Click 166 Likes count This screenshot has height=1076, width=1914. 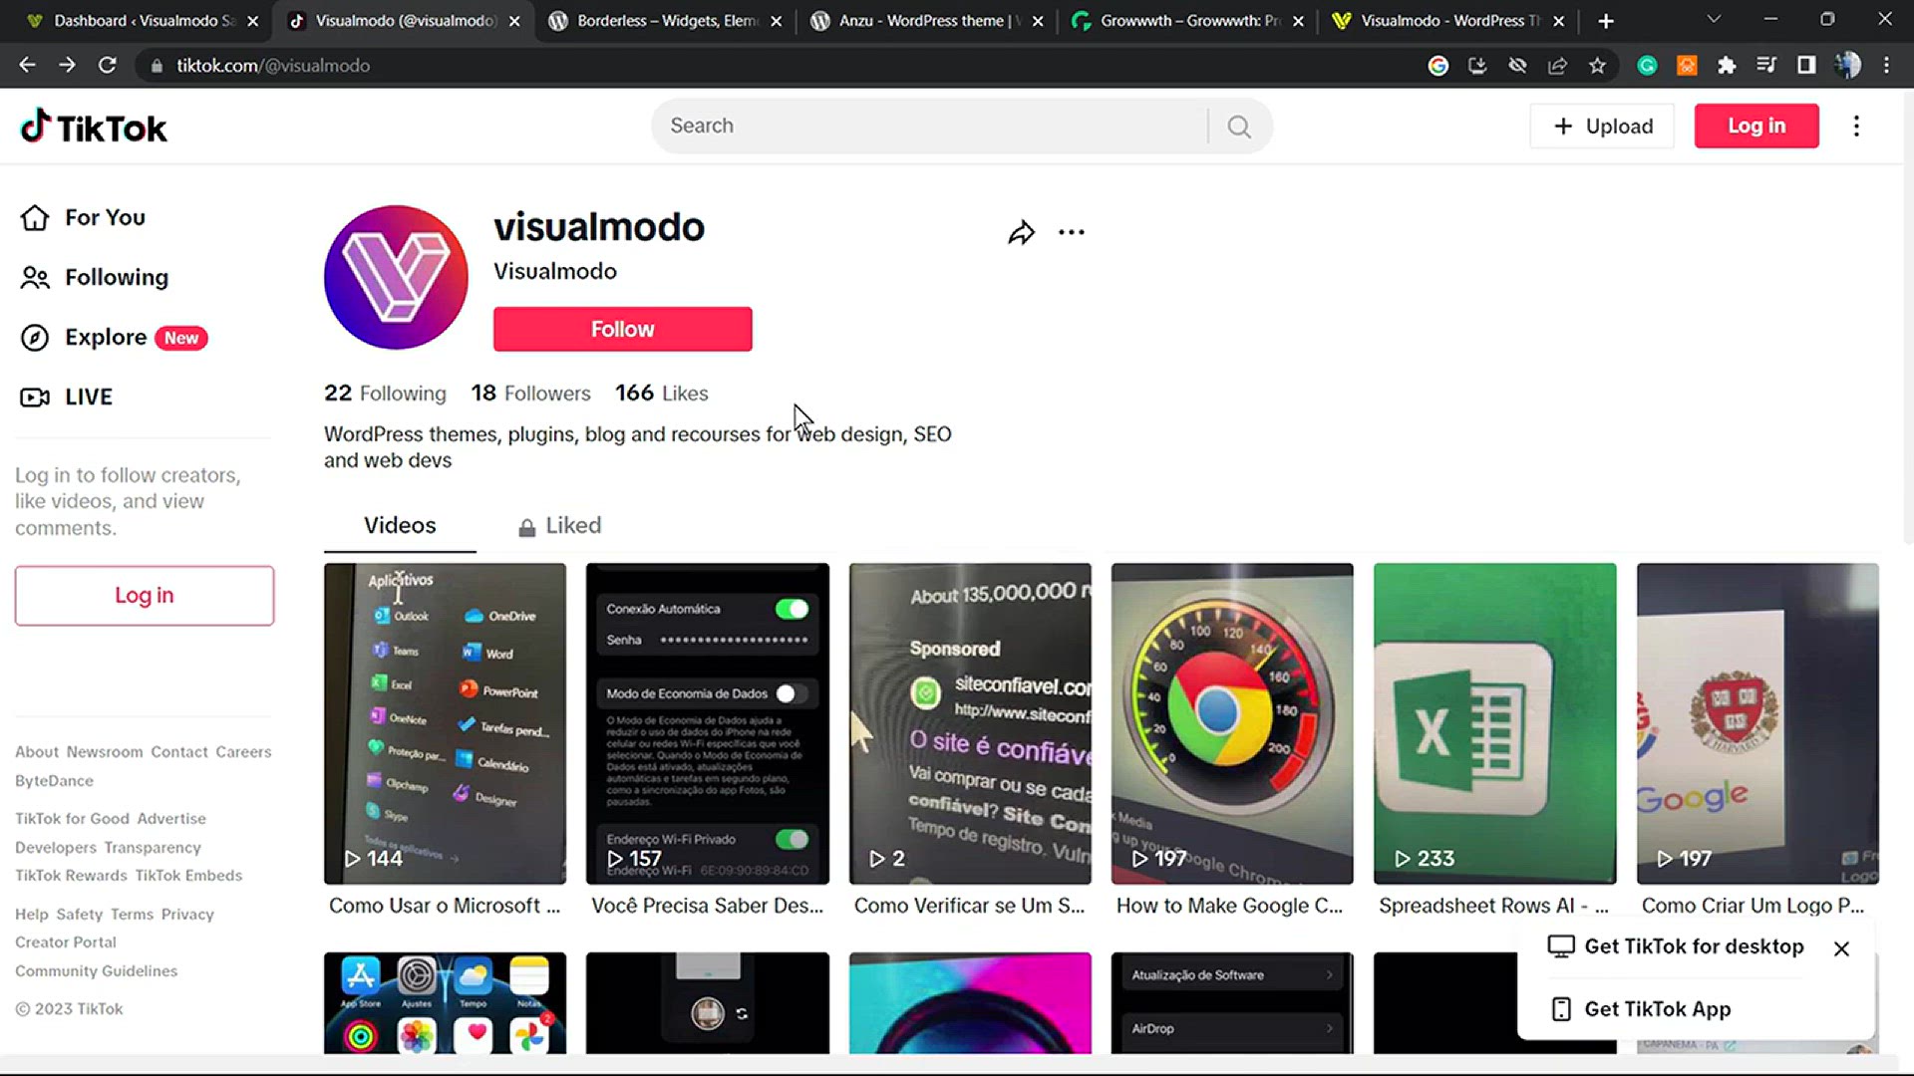[662, 394]
